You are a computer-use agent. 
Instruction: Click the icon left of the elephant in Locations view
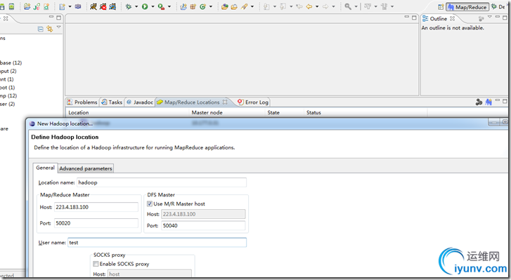pyautogui.click(x=479, y=102)
